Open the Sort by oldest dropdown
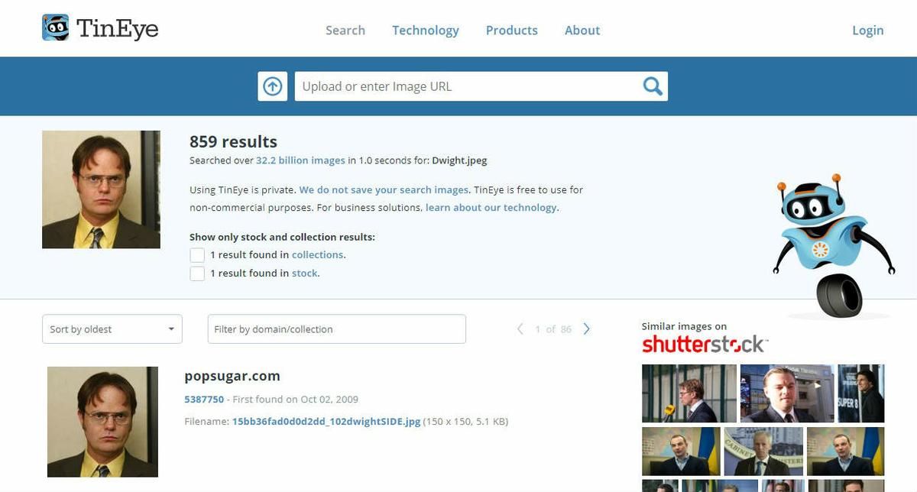The height and width of the screenshot is (492, 917). point(112,329)
